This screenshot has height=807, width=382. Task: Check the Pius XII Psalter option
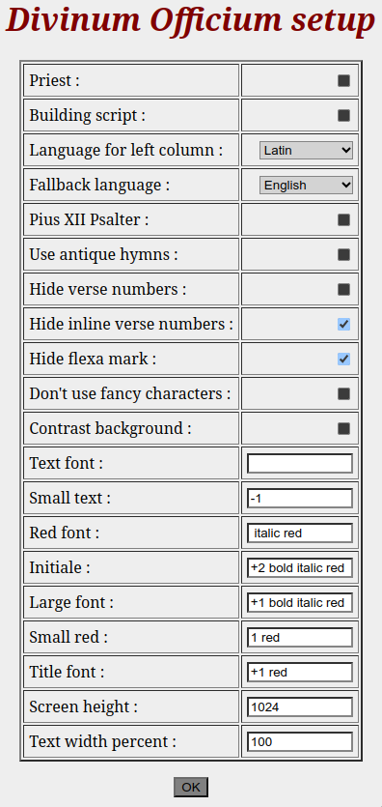coord(344,219)
